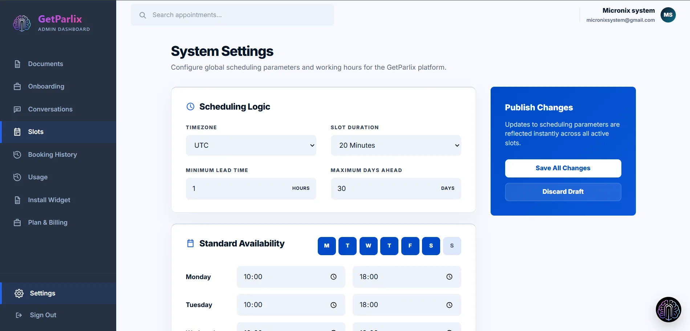Viewport: 690px width, 331px height.
Task: Open Plan & Billing page
Action: point(58,222)
